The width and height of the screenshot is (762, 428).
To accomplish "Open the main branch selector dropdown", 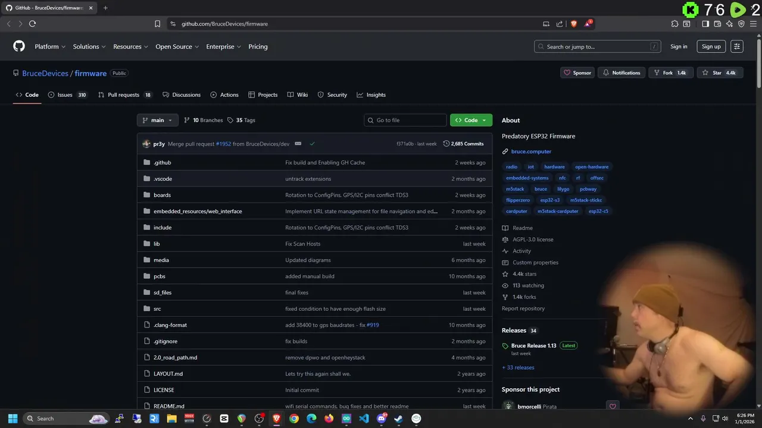I will tap(158, 120).
